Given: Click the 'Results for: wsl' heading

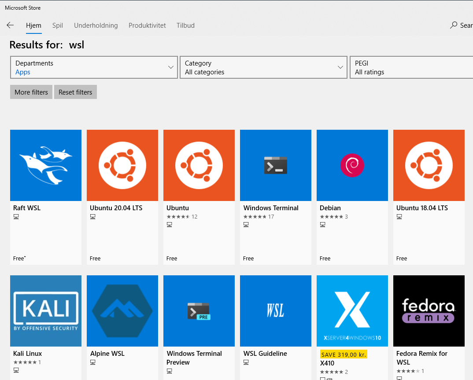Looking at the screenshot, I should (x=47, y=45).
